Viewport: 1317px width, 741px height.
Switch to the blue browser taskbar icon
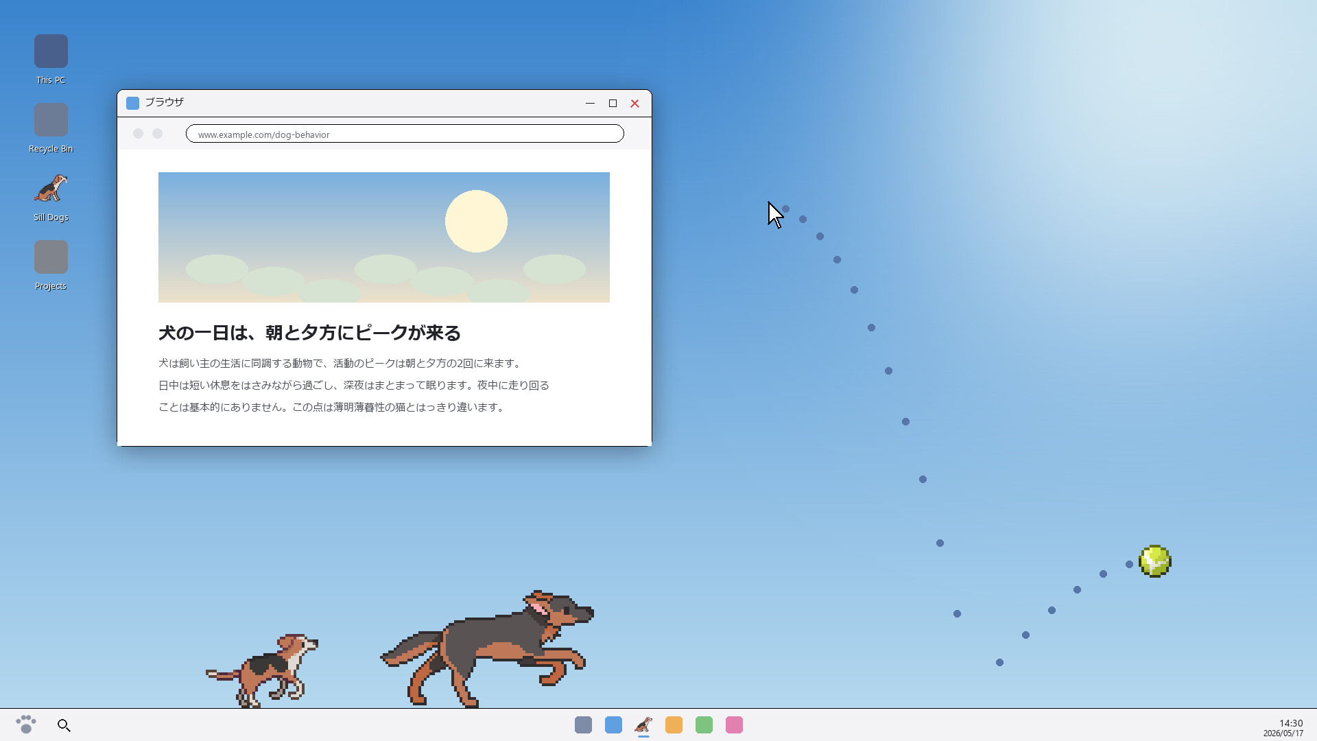tap(613, 725)
